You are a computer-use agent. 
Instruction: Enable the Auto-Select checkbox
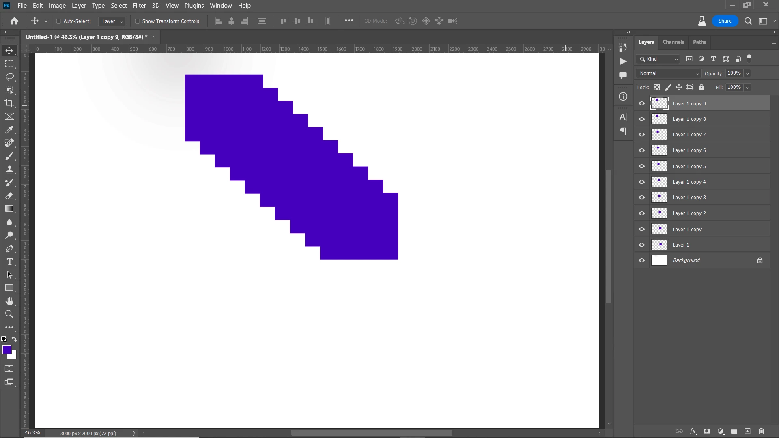point(58,21)
